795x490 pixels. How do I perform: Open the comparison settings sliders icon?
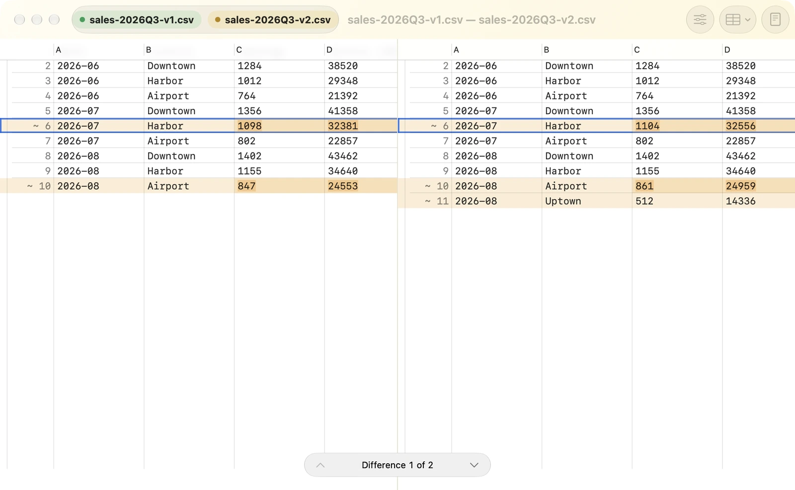[x=700, y=20]
